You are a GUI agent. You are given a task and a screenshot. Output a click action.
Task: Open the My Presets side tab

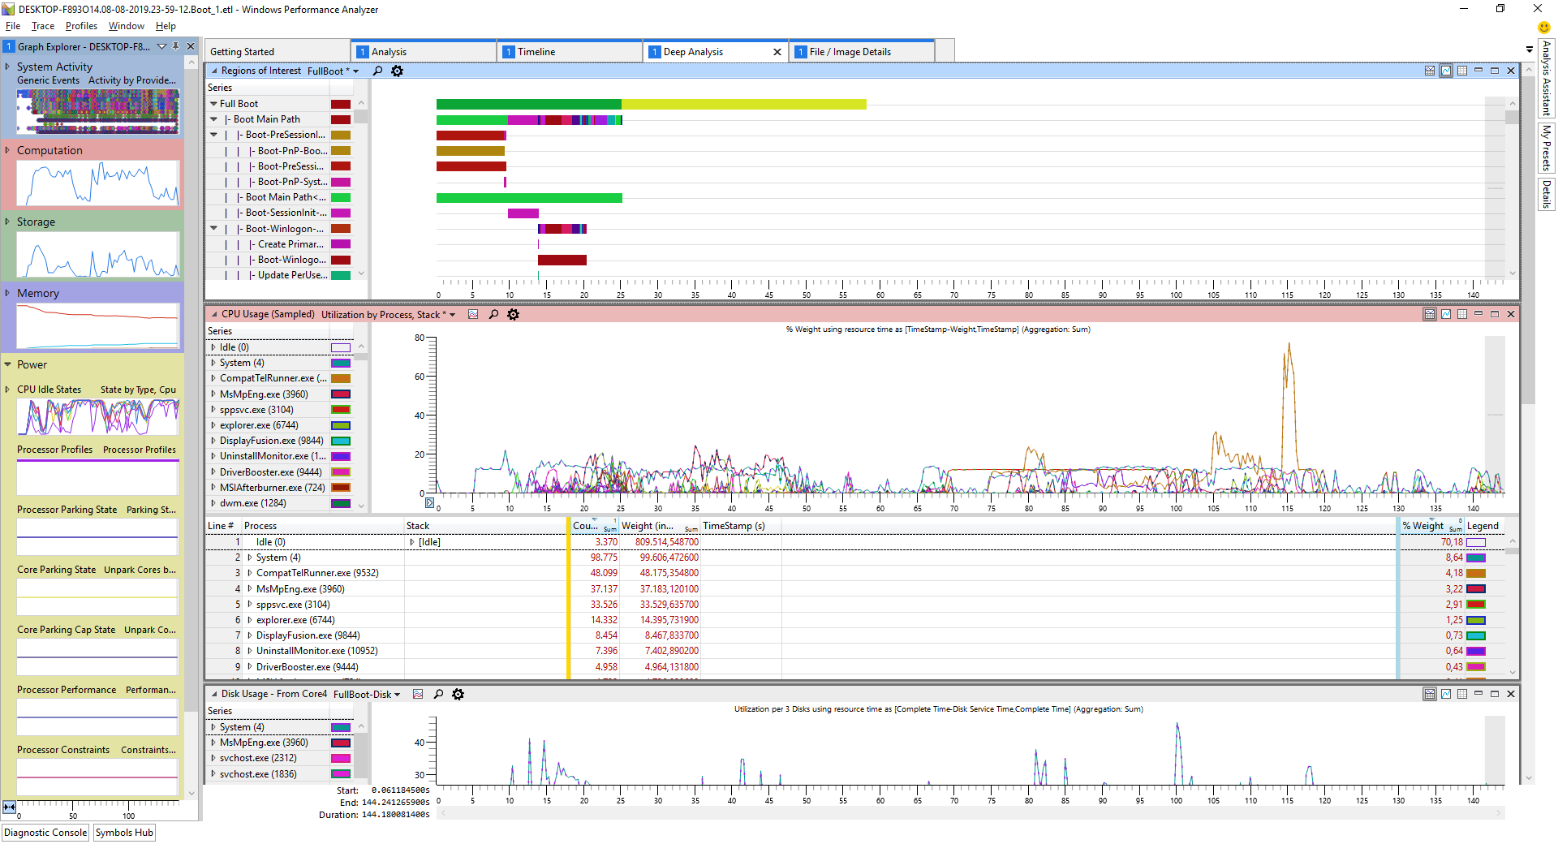[1547, 148]
